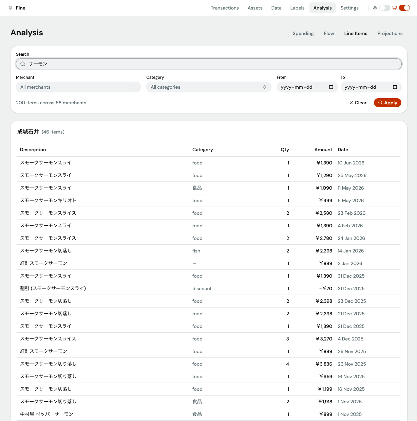Select the 紅鮭スモークサーモン row dated 2 Jan 2026
The height and width of the screenshot is (421, 417).
[x=209, y=263]
